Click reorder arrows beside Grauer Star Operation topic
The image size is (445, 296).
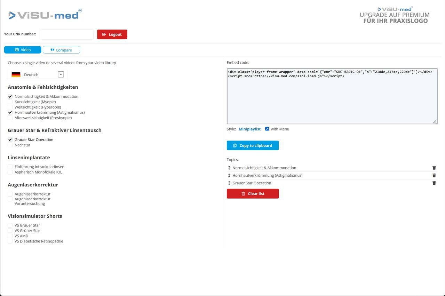click(x=229, y=183)
